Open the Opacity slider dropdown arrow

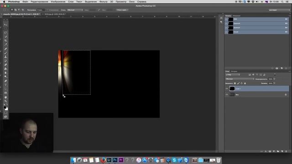pyautogui.click(x=275, y=79)
